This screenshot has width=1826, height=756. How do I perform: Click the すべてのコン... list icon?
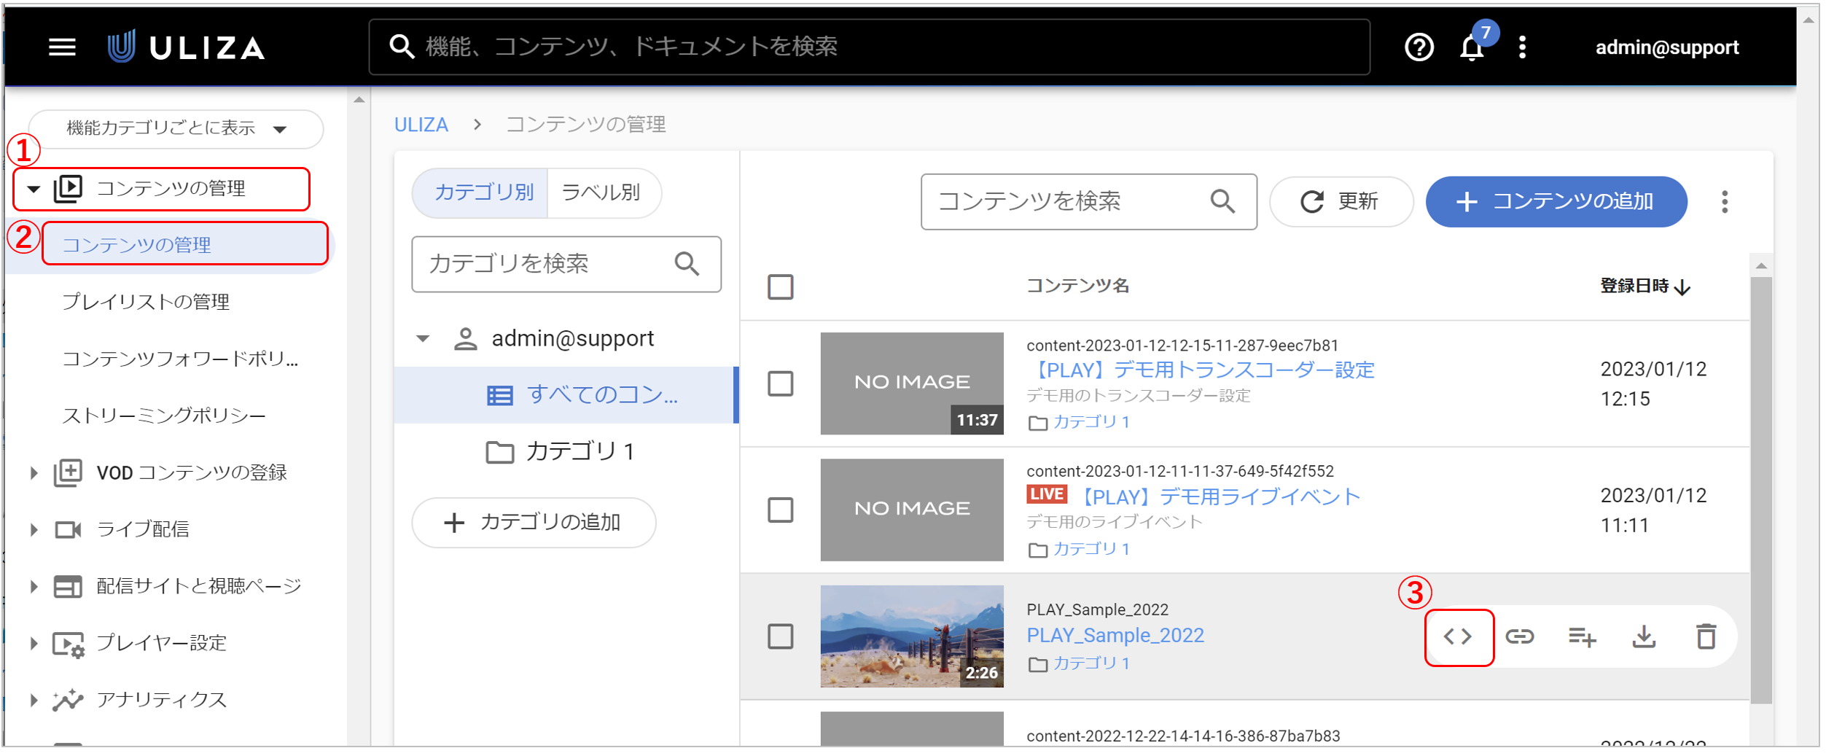[x=499, y=395]
